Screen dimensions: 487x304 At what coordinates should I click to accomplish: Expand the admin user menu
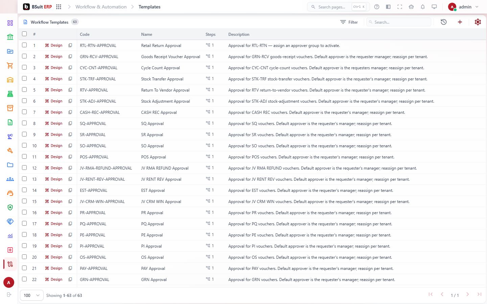[463, 7]
